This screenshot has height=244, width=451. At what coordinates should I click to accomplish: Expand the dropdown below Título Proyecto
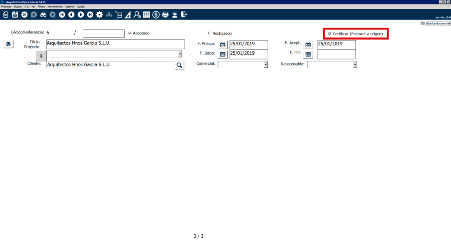point(180,54)
